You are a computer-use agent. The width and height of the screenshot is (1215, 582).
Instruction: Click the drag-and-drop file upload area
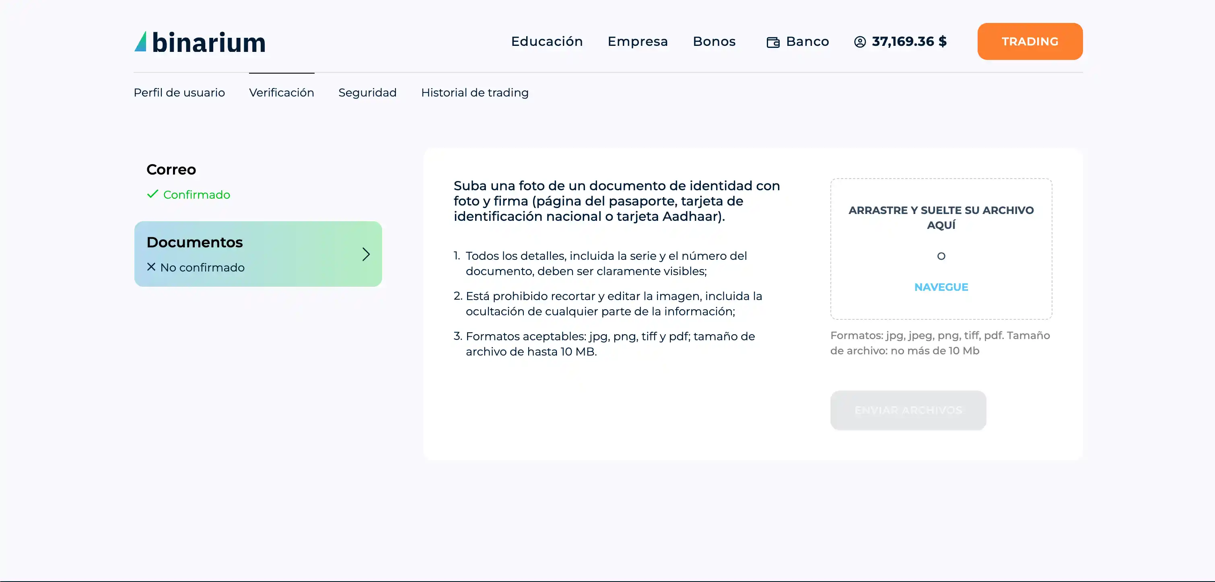pyautogui.click(x=941, y=249)
